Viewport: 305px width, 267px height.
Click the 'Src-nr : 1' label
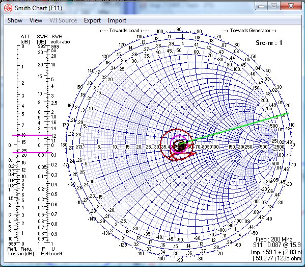click(x=269, y=43)
